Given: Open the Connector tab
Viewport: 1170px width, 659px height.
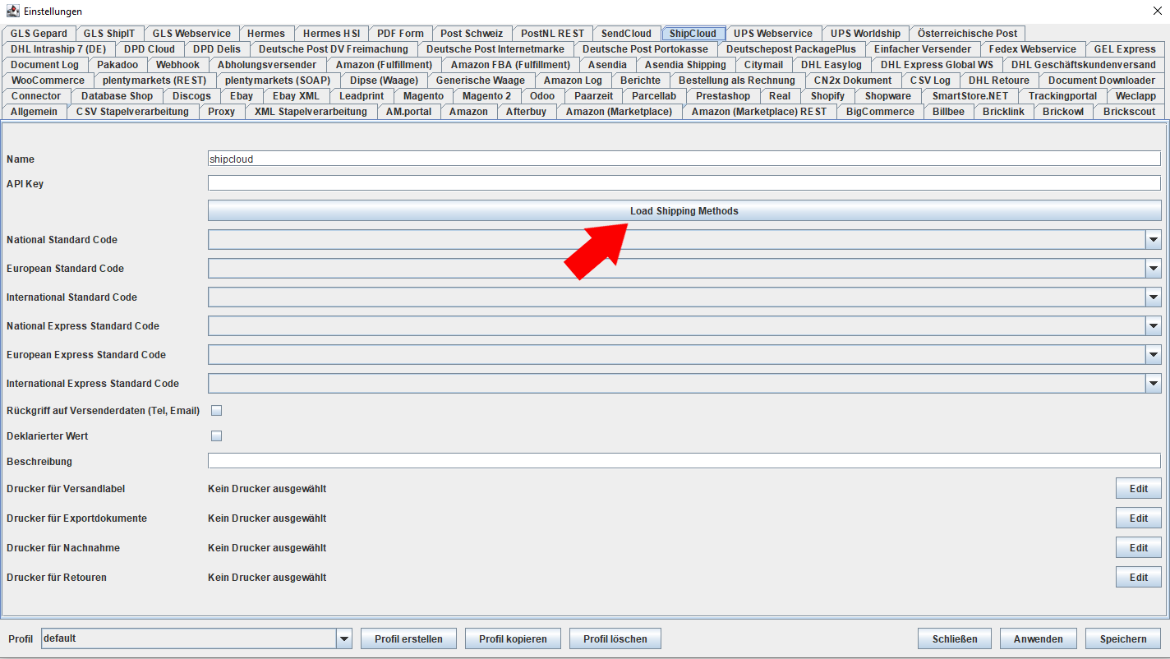Looking at the screenshot, I should (36, 96).
